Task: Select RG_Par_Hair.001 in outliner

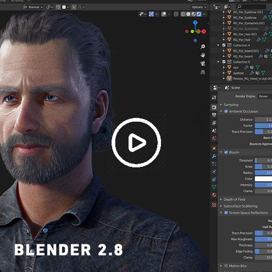Action: click(x=244, y=34)
